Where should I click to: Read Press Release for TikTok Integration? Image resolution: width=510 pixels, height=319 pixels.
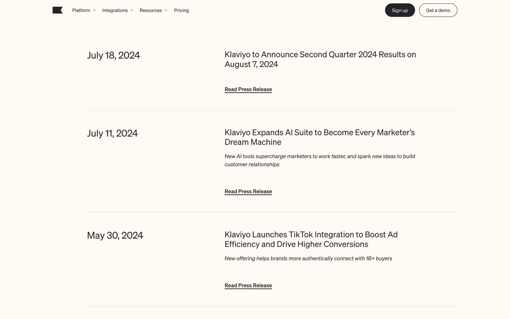coord(248,286)
